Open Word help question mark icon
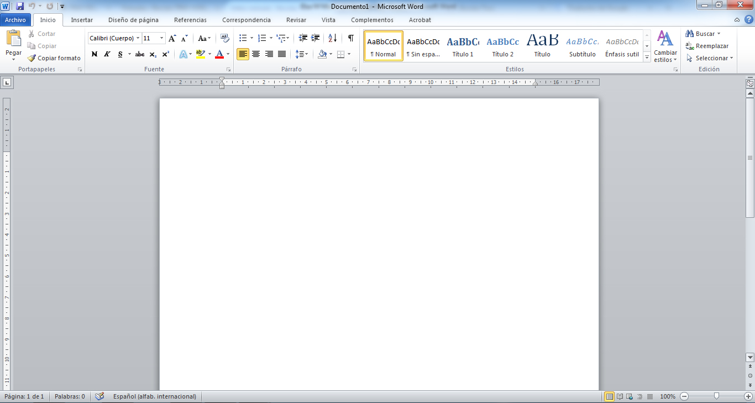 (x=748, y=20)
